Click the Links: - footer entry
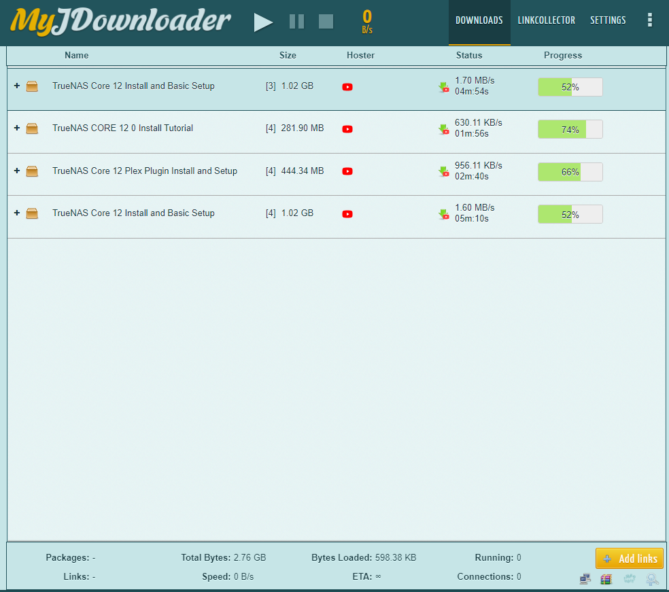The height and width of the screenshot is (592, 669). [x=80, y=576]
